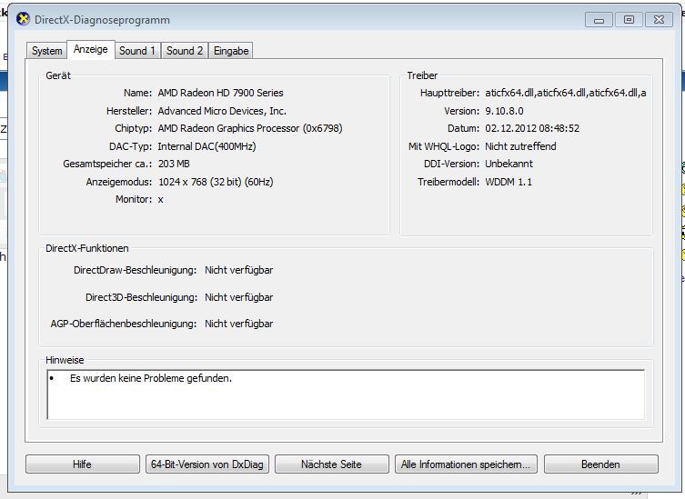
Task: Click the 'Mit WHQL-Logo:' label
Action: [x=444, y=146]
